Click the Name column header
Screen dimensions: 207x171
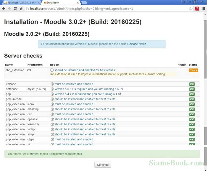(9, 65)
